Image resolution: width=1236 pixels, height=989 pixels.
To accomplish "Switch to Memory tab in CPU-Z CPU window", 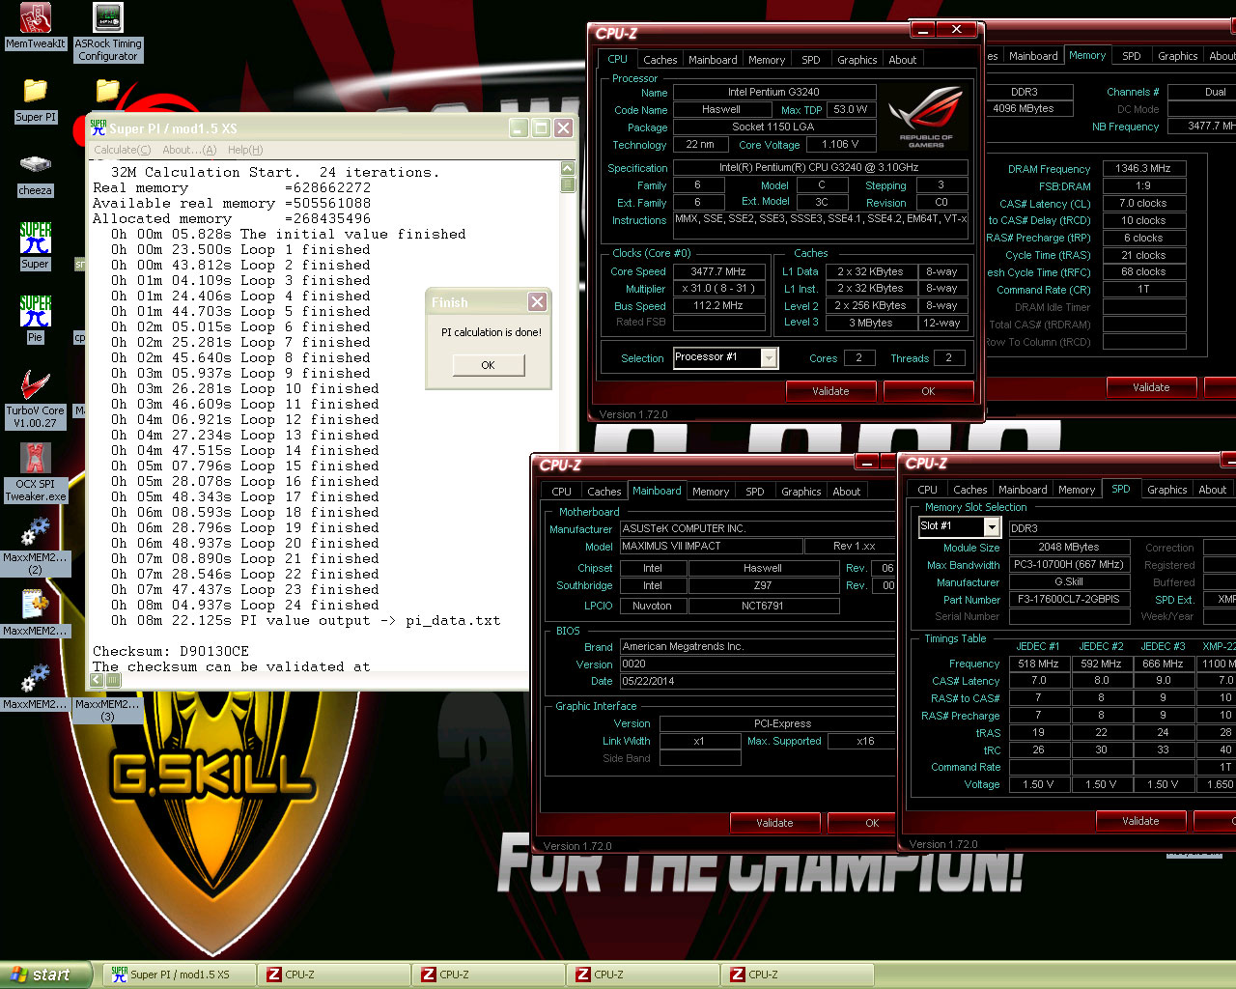I will tap(767, 60).
